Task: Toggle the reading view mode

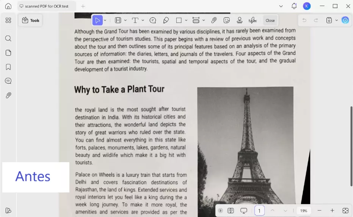Action: pyautogui.click(x=231, y=211)
